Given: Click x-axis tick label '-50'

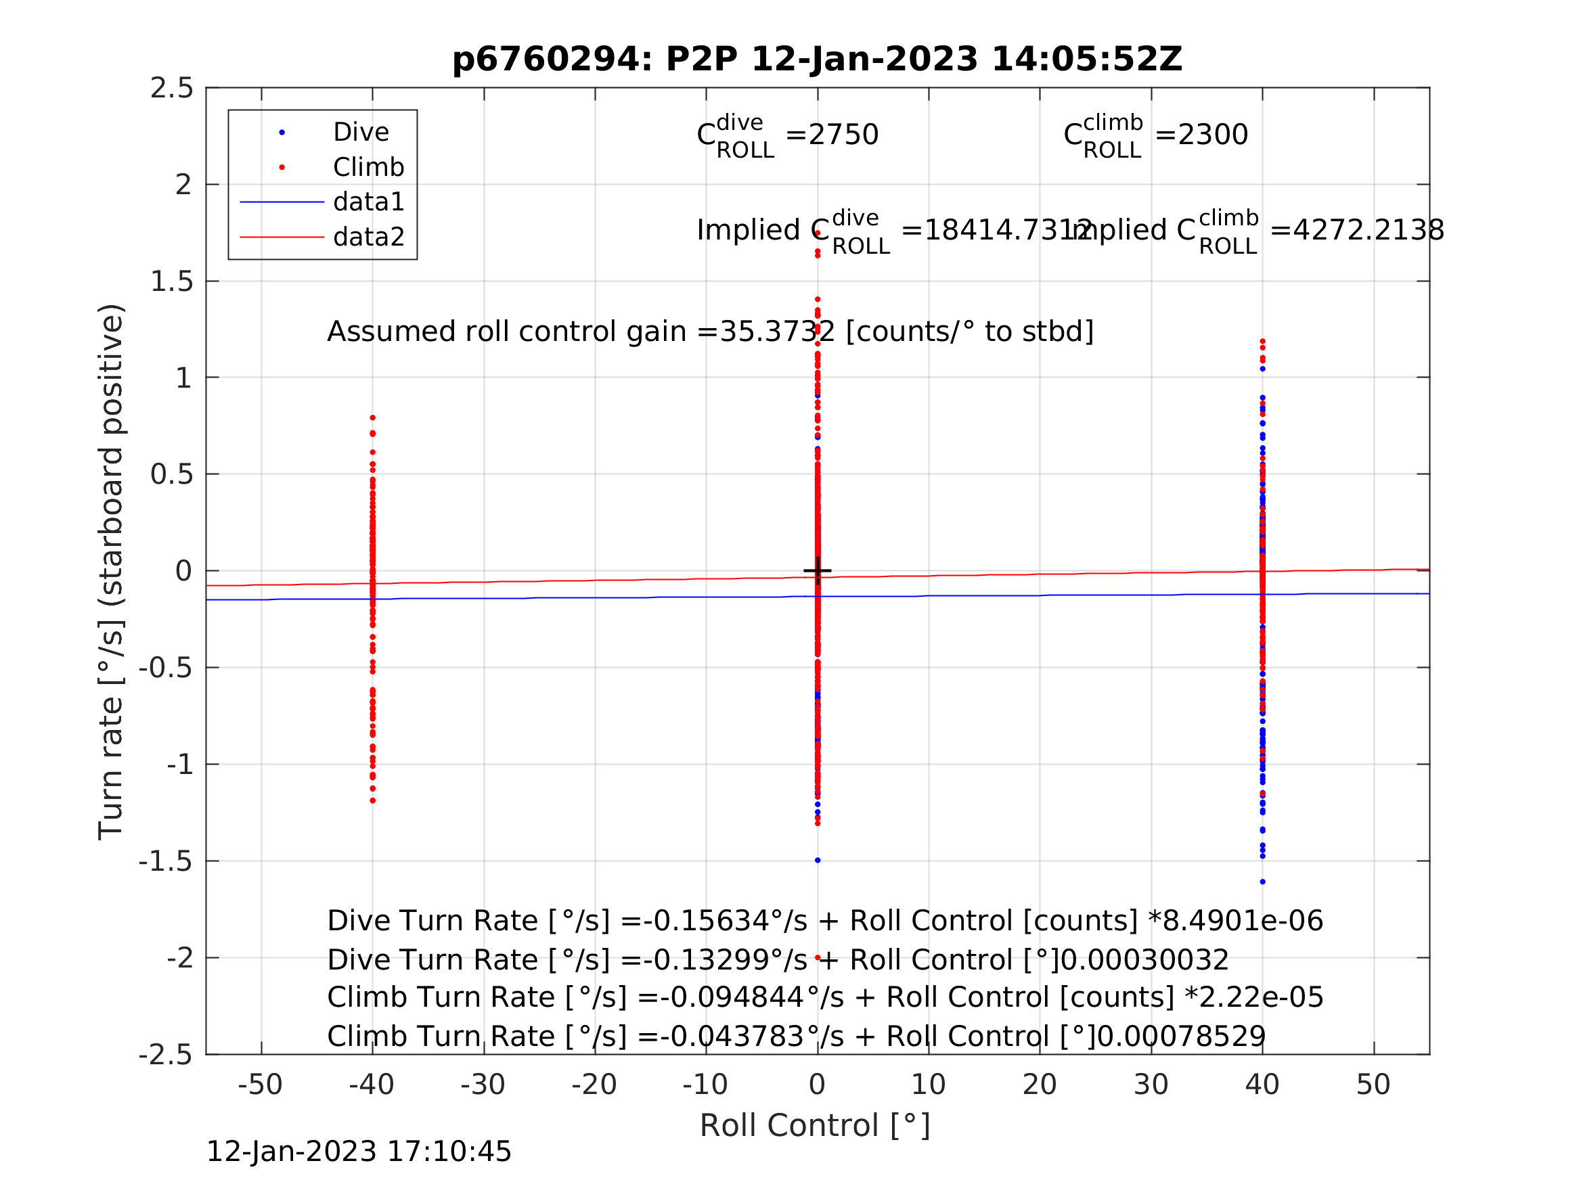Looking at the screenshot, I should coord(261,1085).
